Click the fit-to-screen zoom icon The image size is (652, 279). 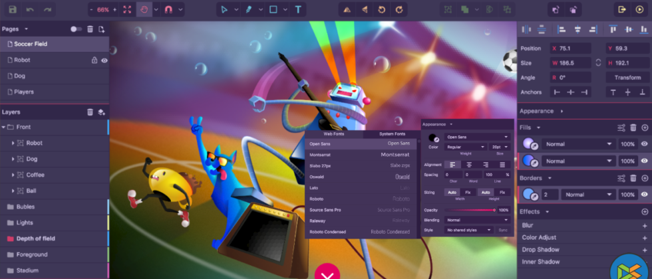click(128, 10)
